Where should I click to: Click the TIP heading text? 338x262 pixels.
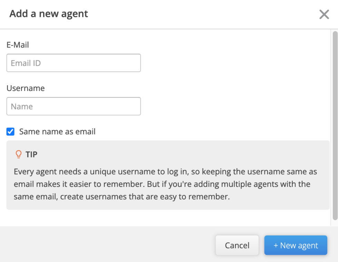tap(31, 154)
